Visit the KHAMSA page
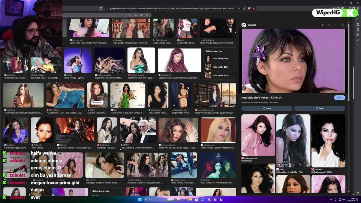The width and height of the screenshot is (361, 203). click(339, 98)
